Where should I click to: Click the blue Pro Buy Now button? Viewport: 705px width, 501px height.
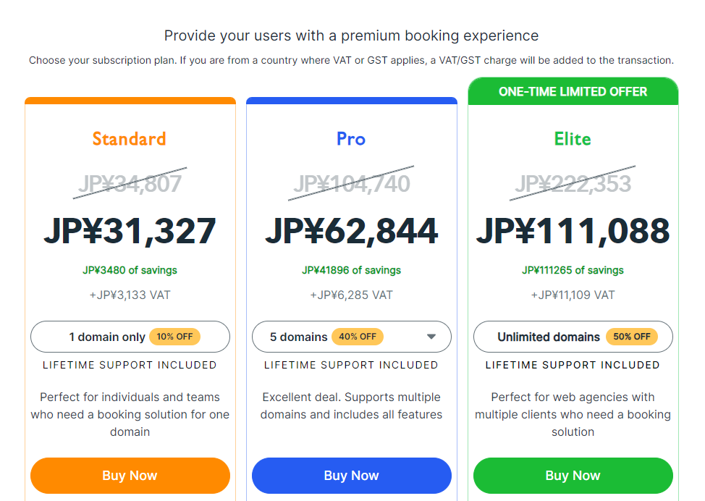[x=351, y=476]
